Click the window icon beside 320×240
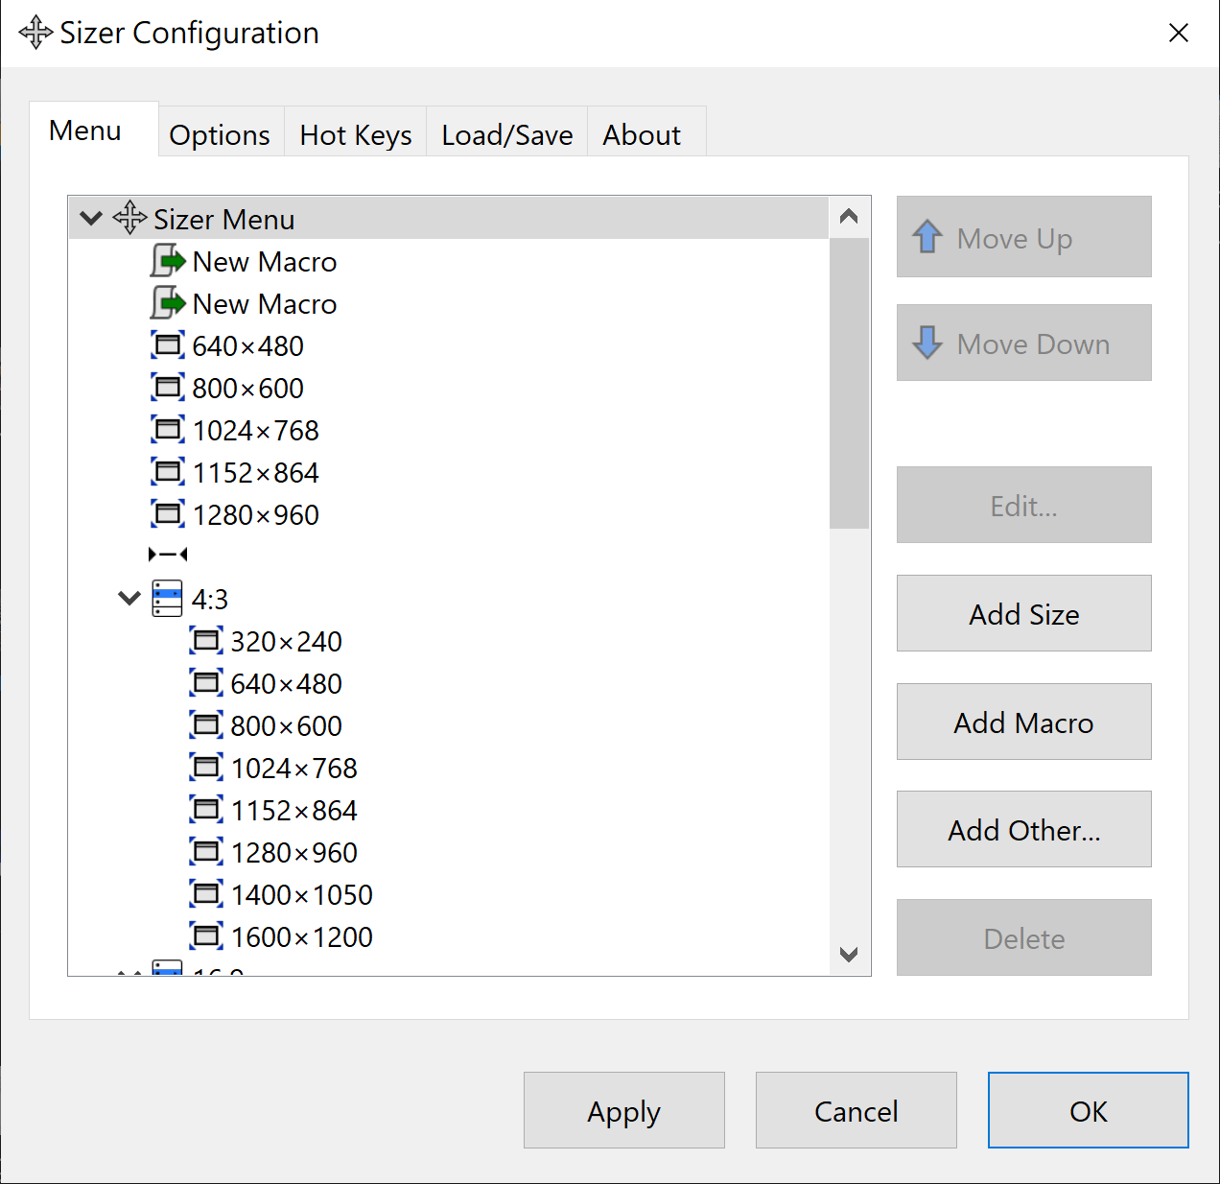 point(206,641)
